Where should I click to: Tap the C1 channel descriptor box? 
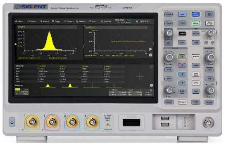(22, 92)
